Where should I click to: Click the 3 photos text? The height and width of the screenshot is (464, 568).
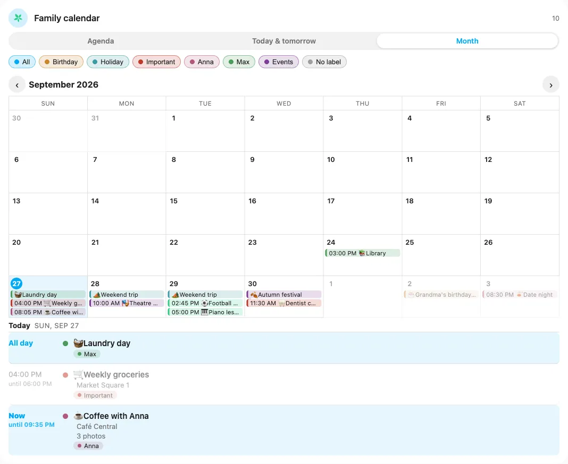(x=91, y=436)
